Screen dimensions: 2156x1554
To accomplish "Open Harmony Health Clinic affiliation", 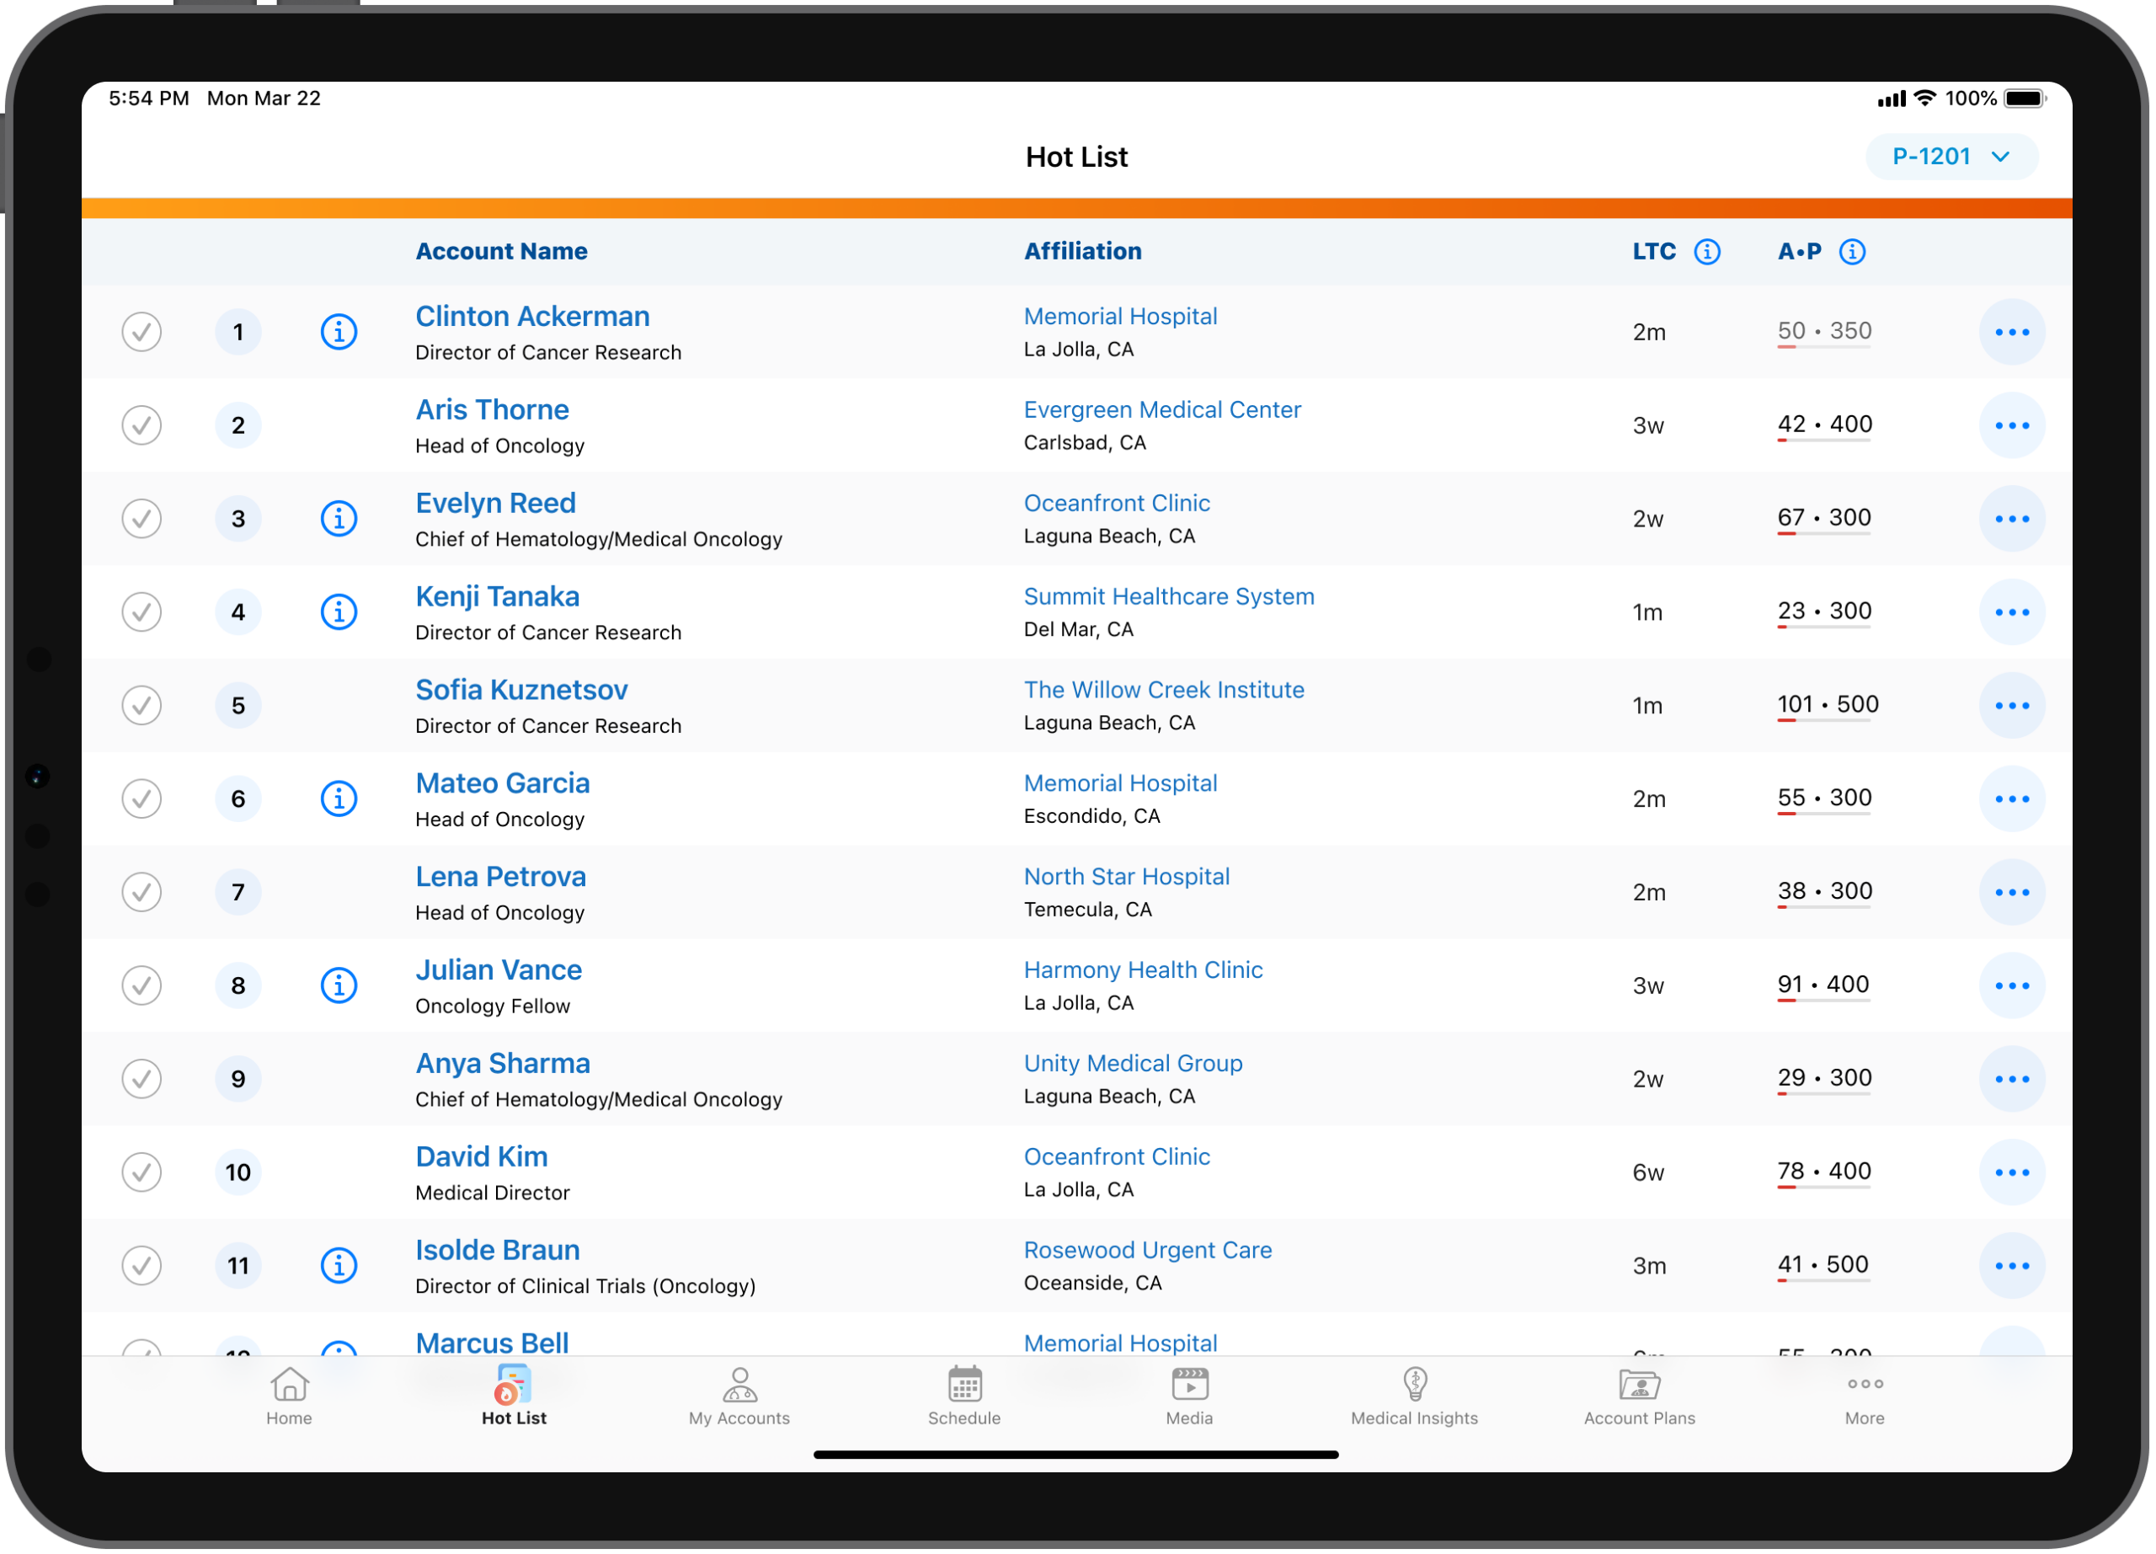I will (1145, 972).
